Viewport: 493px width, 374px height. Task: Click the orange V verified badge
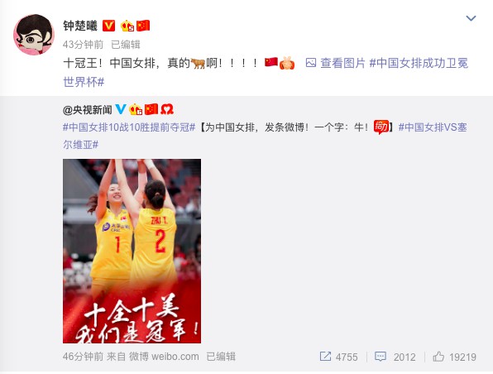(109, 26)
